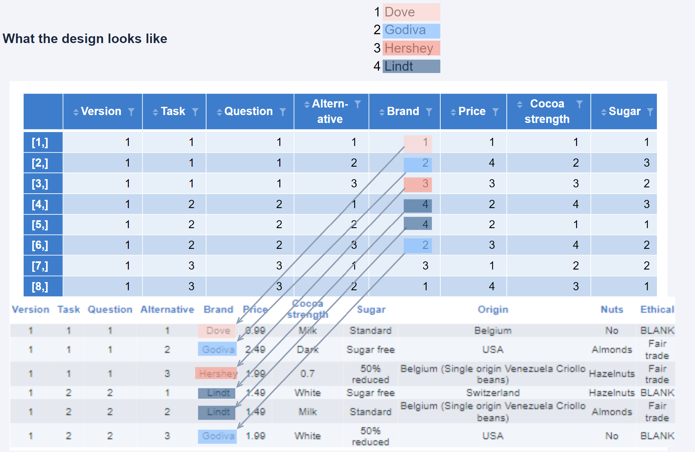
Task: Click highlighted Brand cell in row [6,]
Action: [x=418, y=246]
